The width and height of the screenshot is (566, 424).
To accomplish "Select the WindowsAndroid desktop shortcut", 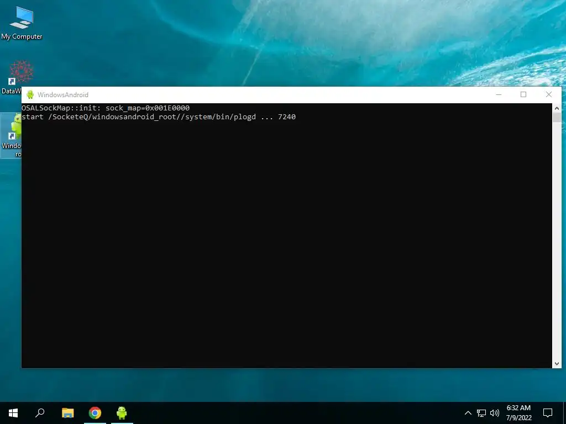I will click(x=11, y=135).
